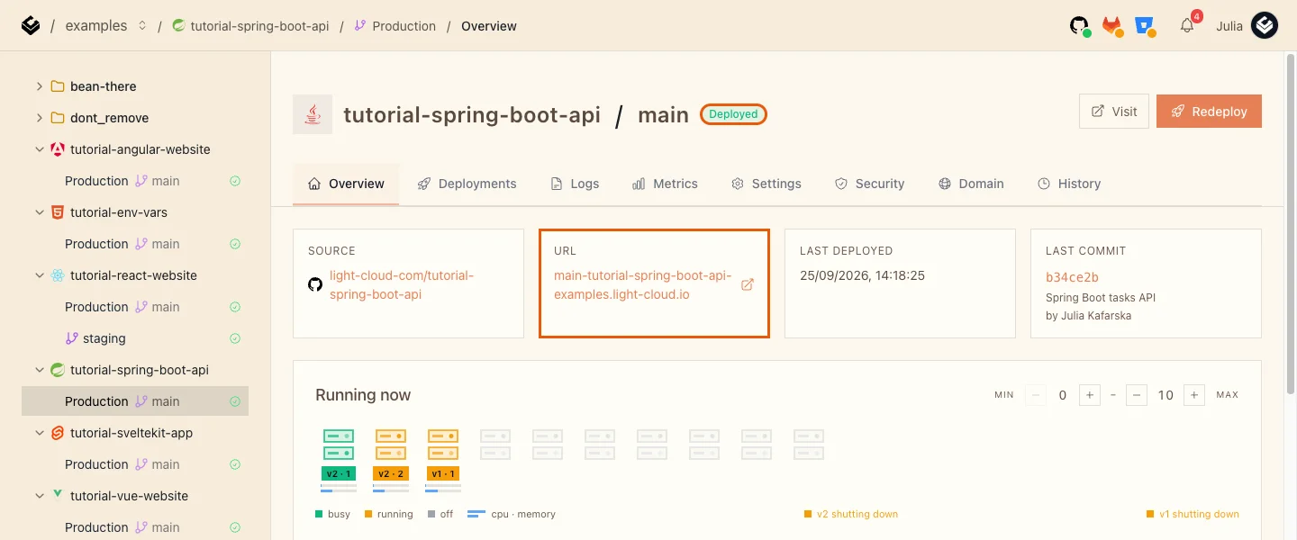Increase the MAX instances value
Viewport: 1297px width, 540px height.
point(1194,395)
